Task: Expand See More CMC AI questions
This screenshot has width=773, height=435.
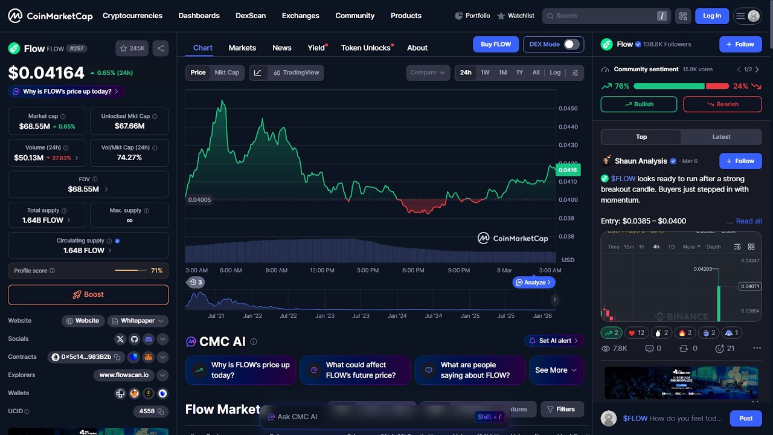Action: pos(556,370)
